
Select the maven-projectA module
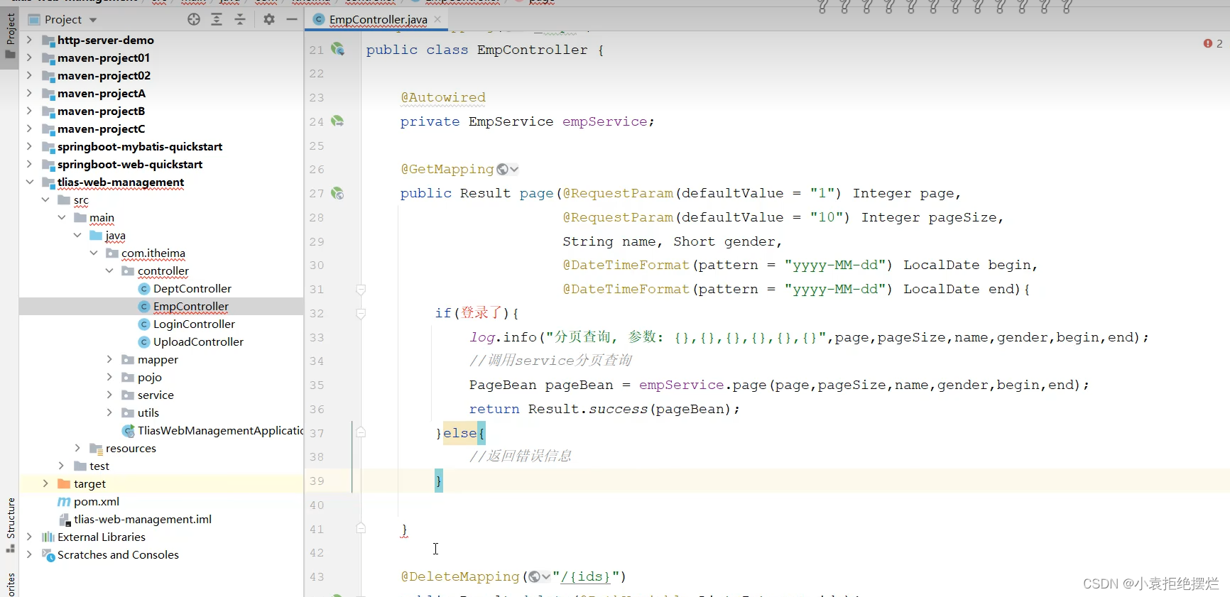point(102,94)
